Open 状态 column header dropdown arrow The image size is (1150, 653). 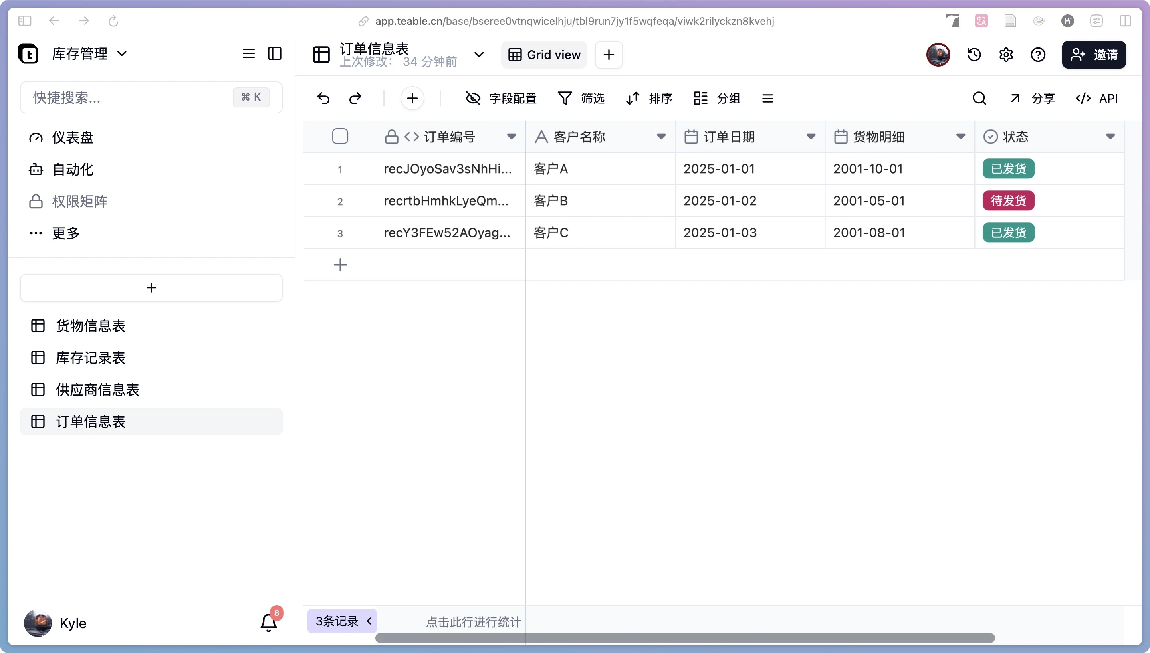coord(1110,137)
